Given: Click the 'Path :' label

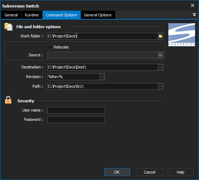Looking at the screenshot, I should tap(37, 86).
